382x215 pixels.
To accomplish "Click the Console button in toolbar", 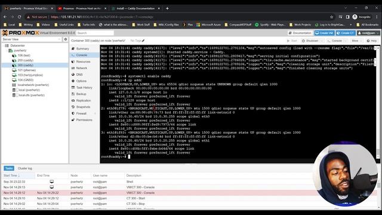I will click(x=335, y=41).
